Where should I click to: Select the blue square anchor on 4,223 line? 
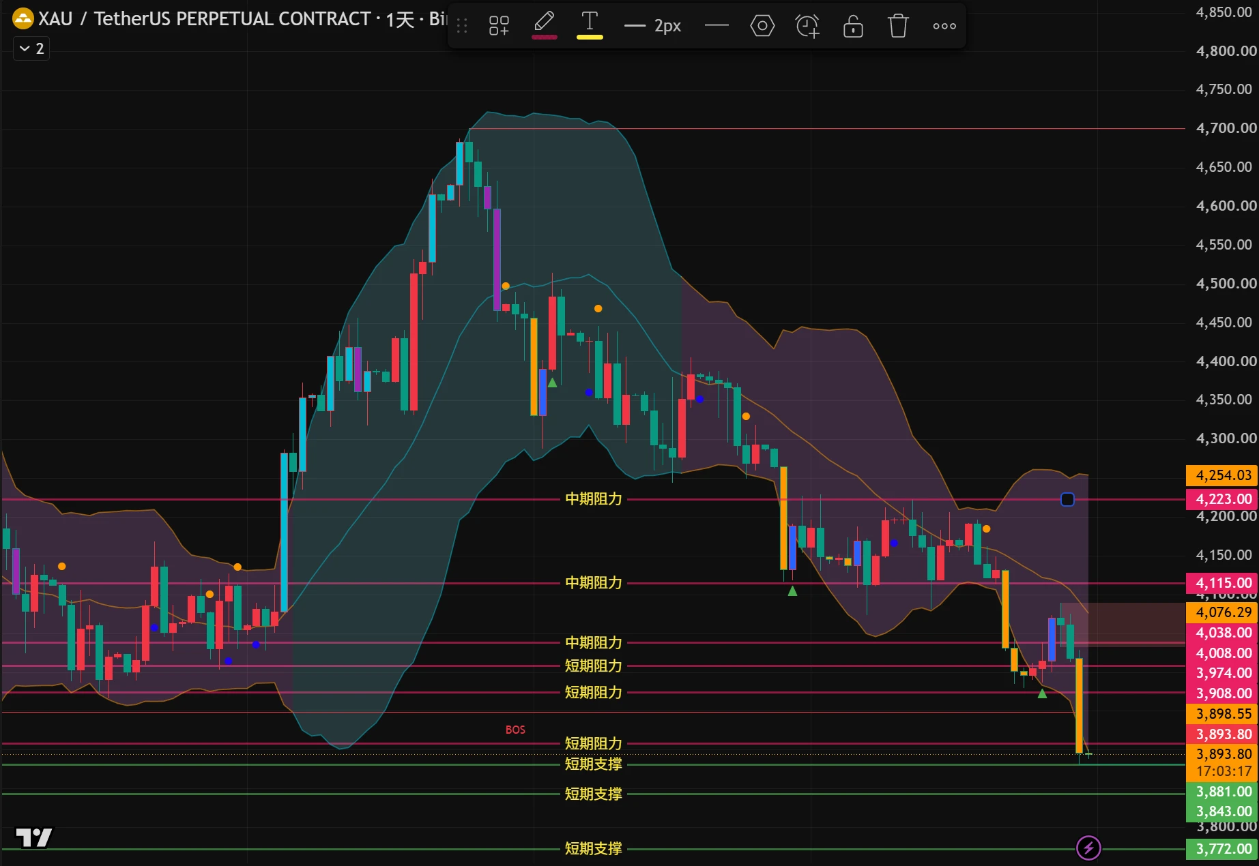pos(1067,500)
